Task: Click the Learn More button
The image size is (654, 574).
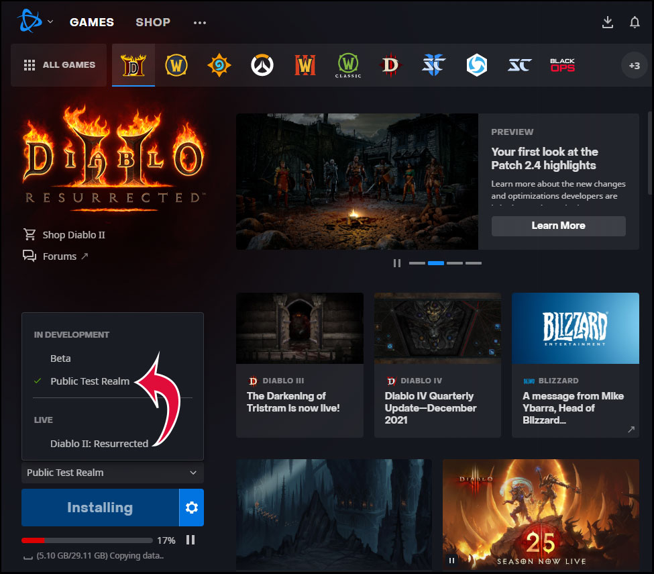Action: [559, 226]
